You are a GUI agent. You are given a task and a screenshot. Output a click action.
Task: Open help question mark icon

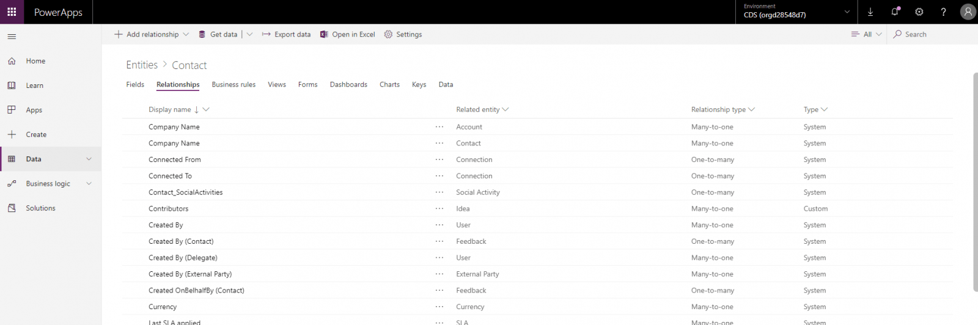(944, 12)
